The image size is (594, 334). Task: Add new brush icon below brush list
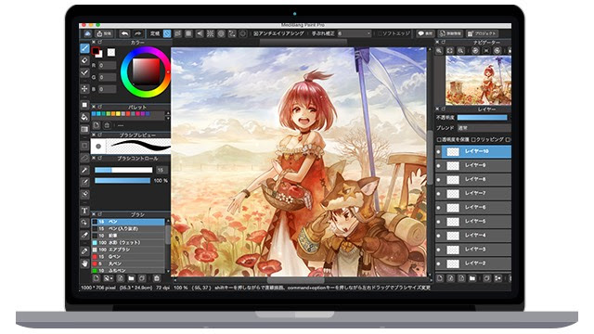click(x=97, y=278)
